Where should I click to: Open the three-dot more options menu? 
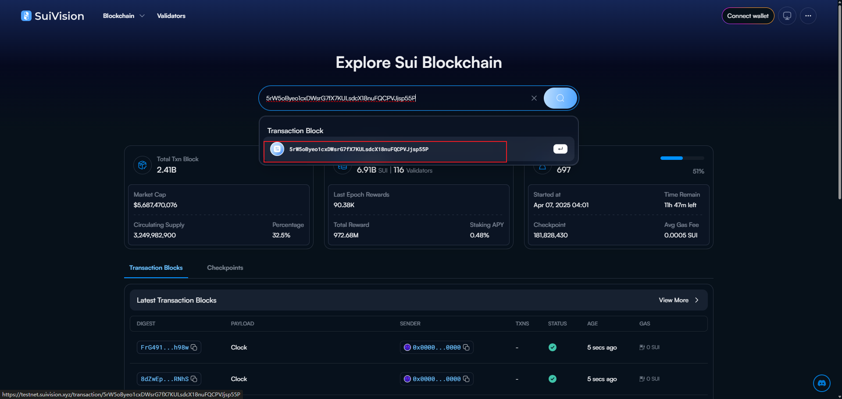pyautogui.click(x=808, y=16)
